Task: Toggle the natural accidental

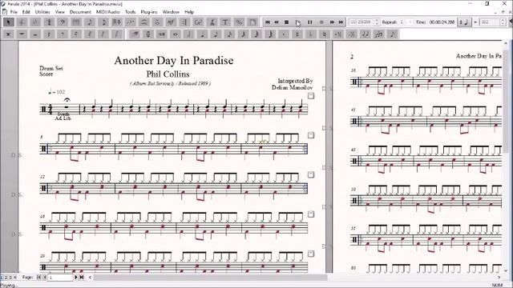Action: pyautogui.click(x=324, y=34)
